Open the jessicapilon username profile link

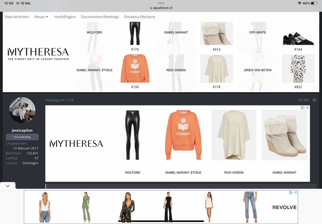pyautogui.click(x=22, y=130)
